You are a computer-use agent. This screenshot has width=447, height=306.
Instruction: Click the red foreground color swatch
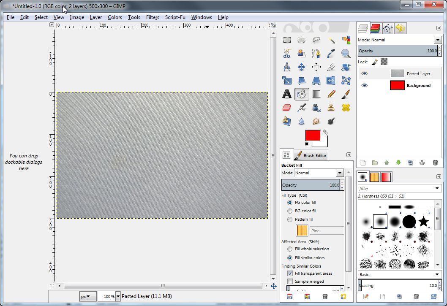pyautogui.click(x=313, y=136)
